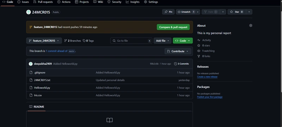Click Compare & pull request button

pos(173,27)
